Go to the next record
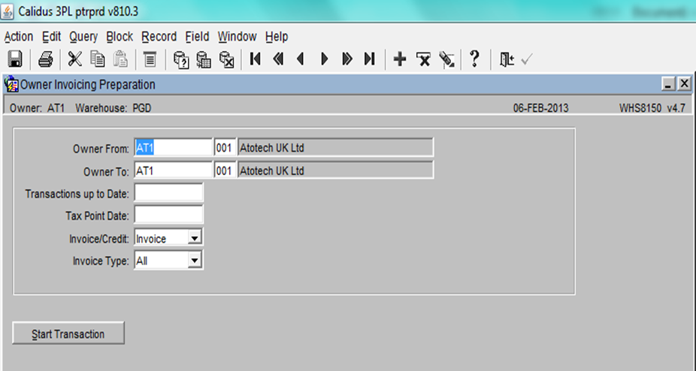This screenshot has height=371, width=696. pyautogui.click(x=325, y=59)
